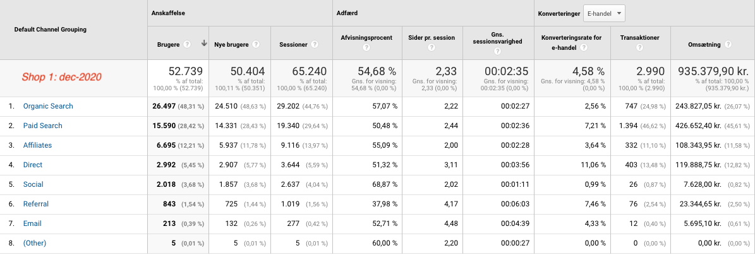Open the Paid Search channel link
The image size is (755, 255).
pyautogui.click(x=42, y=126)
